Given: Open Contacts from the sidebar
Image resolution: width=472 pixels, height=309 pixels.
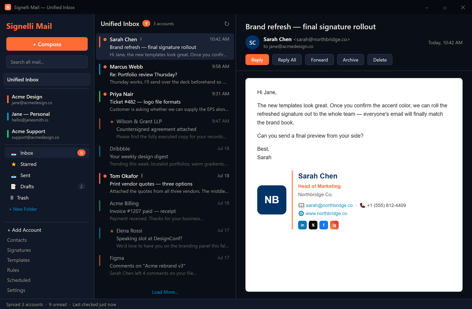Looking at the screenshot, I should tap(17, 240).
